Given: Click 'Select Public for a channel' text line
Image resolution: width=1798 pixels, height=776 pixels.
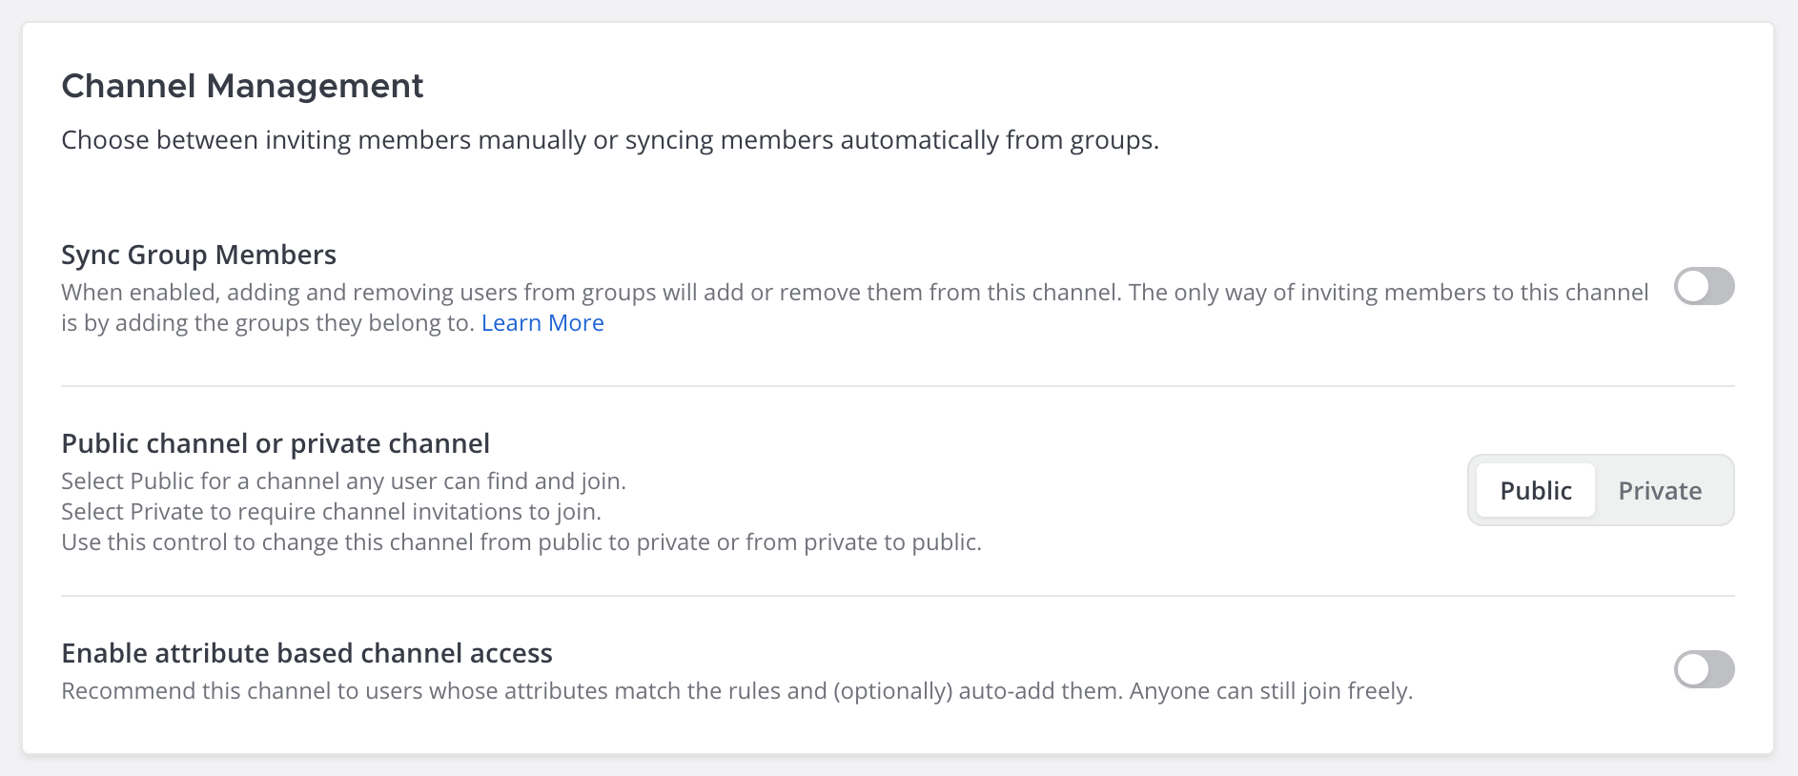Looking at the screenshot, I should tap(343, 481).
